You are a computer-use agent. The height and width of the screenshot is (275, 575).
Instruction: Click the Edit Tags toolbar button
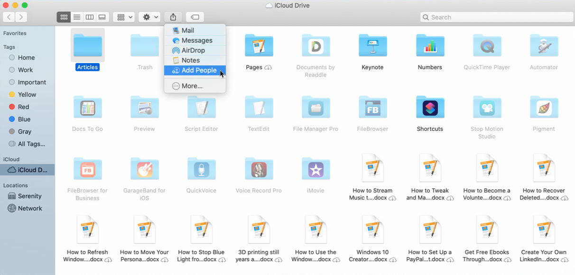point(195,17)
